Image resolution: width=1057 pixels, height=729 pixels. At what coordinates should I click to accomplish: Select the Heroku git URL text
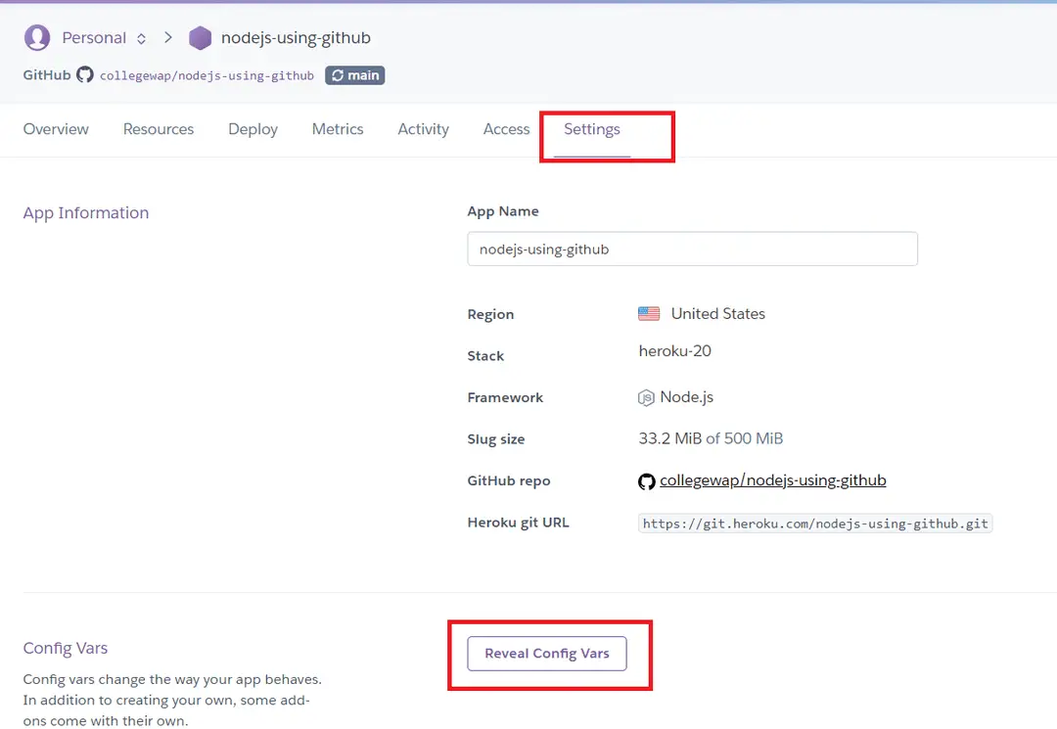click(x=815, y=524)
